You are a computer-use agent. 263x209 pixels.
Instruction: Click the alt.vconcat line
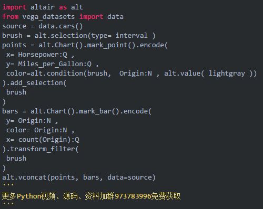coord(79,177)
